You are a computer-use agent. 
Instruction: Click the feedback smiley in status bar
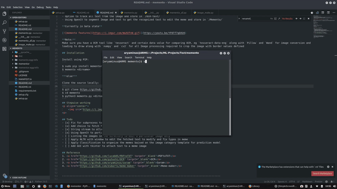326,181
